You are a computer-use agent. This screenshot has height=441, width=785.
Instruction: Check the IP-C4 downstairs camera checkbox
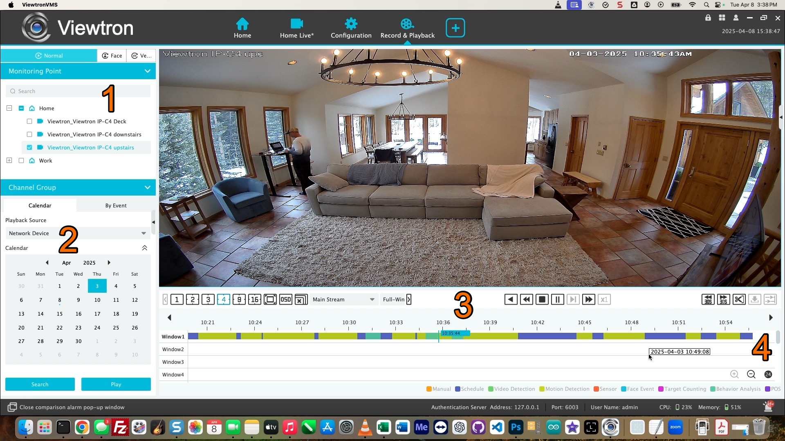tap(29, 134)
